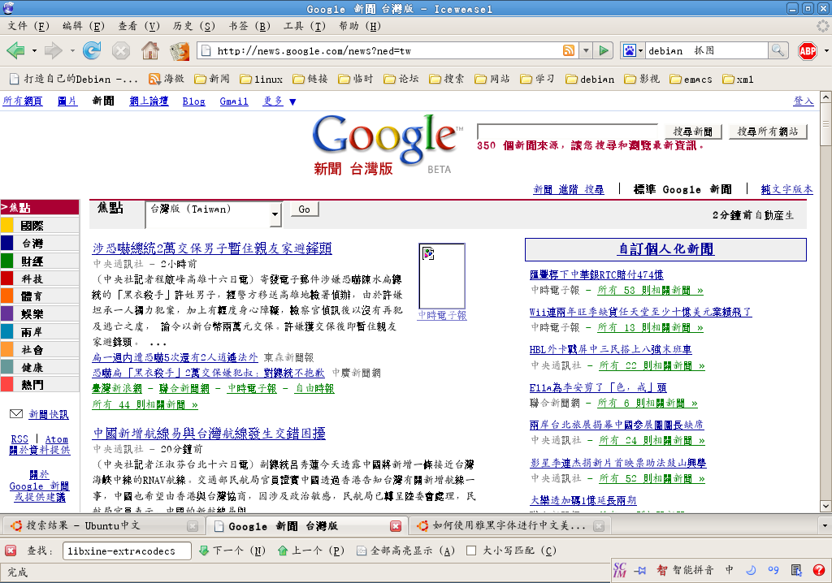Open the 海微 feed bookmark
Screen dimensions: 832x583
pos(166,79)
